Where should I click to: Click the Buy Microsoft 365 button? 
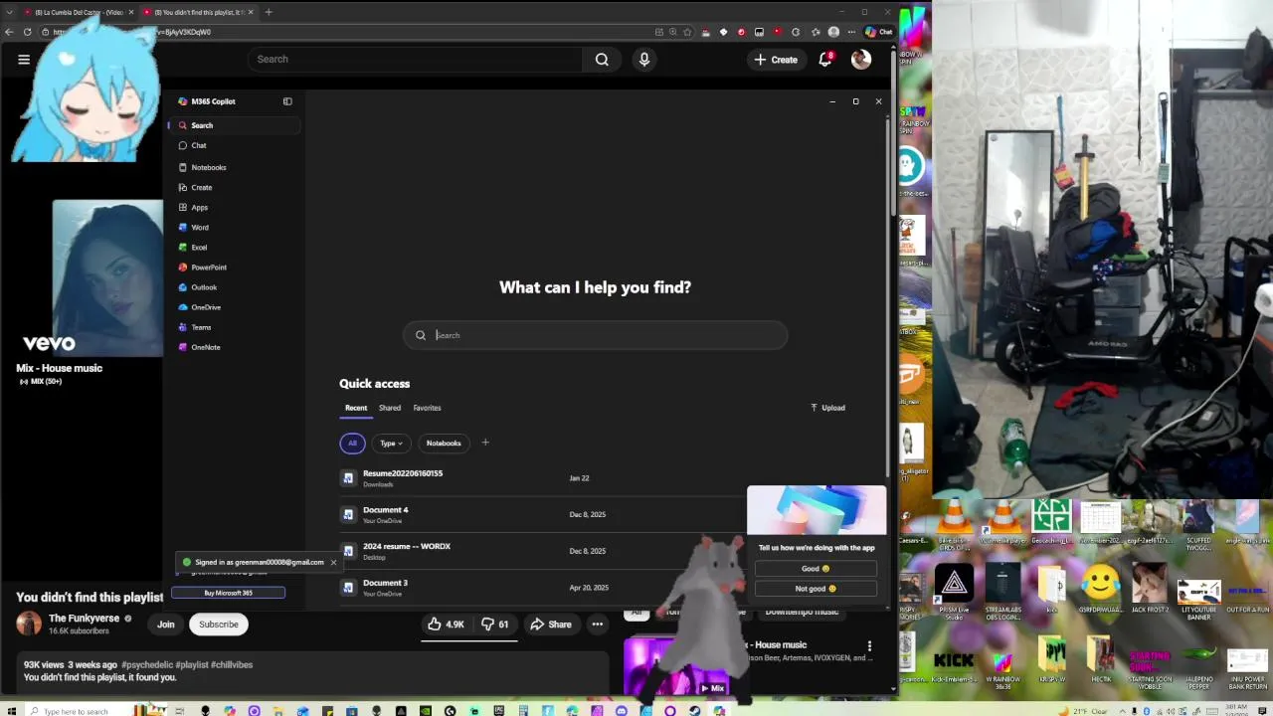coord(228,593)
